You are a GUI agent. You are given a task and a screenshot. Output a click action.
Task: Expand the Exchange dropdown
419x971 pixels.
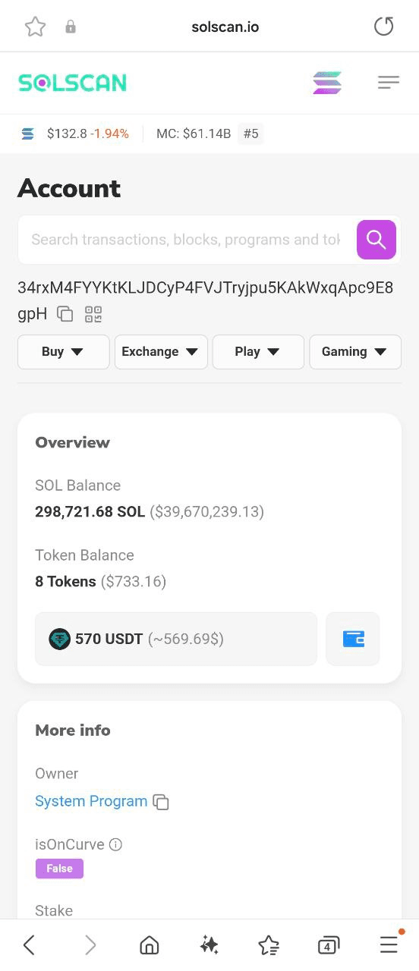(x=161, y=352)
